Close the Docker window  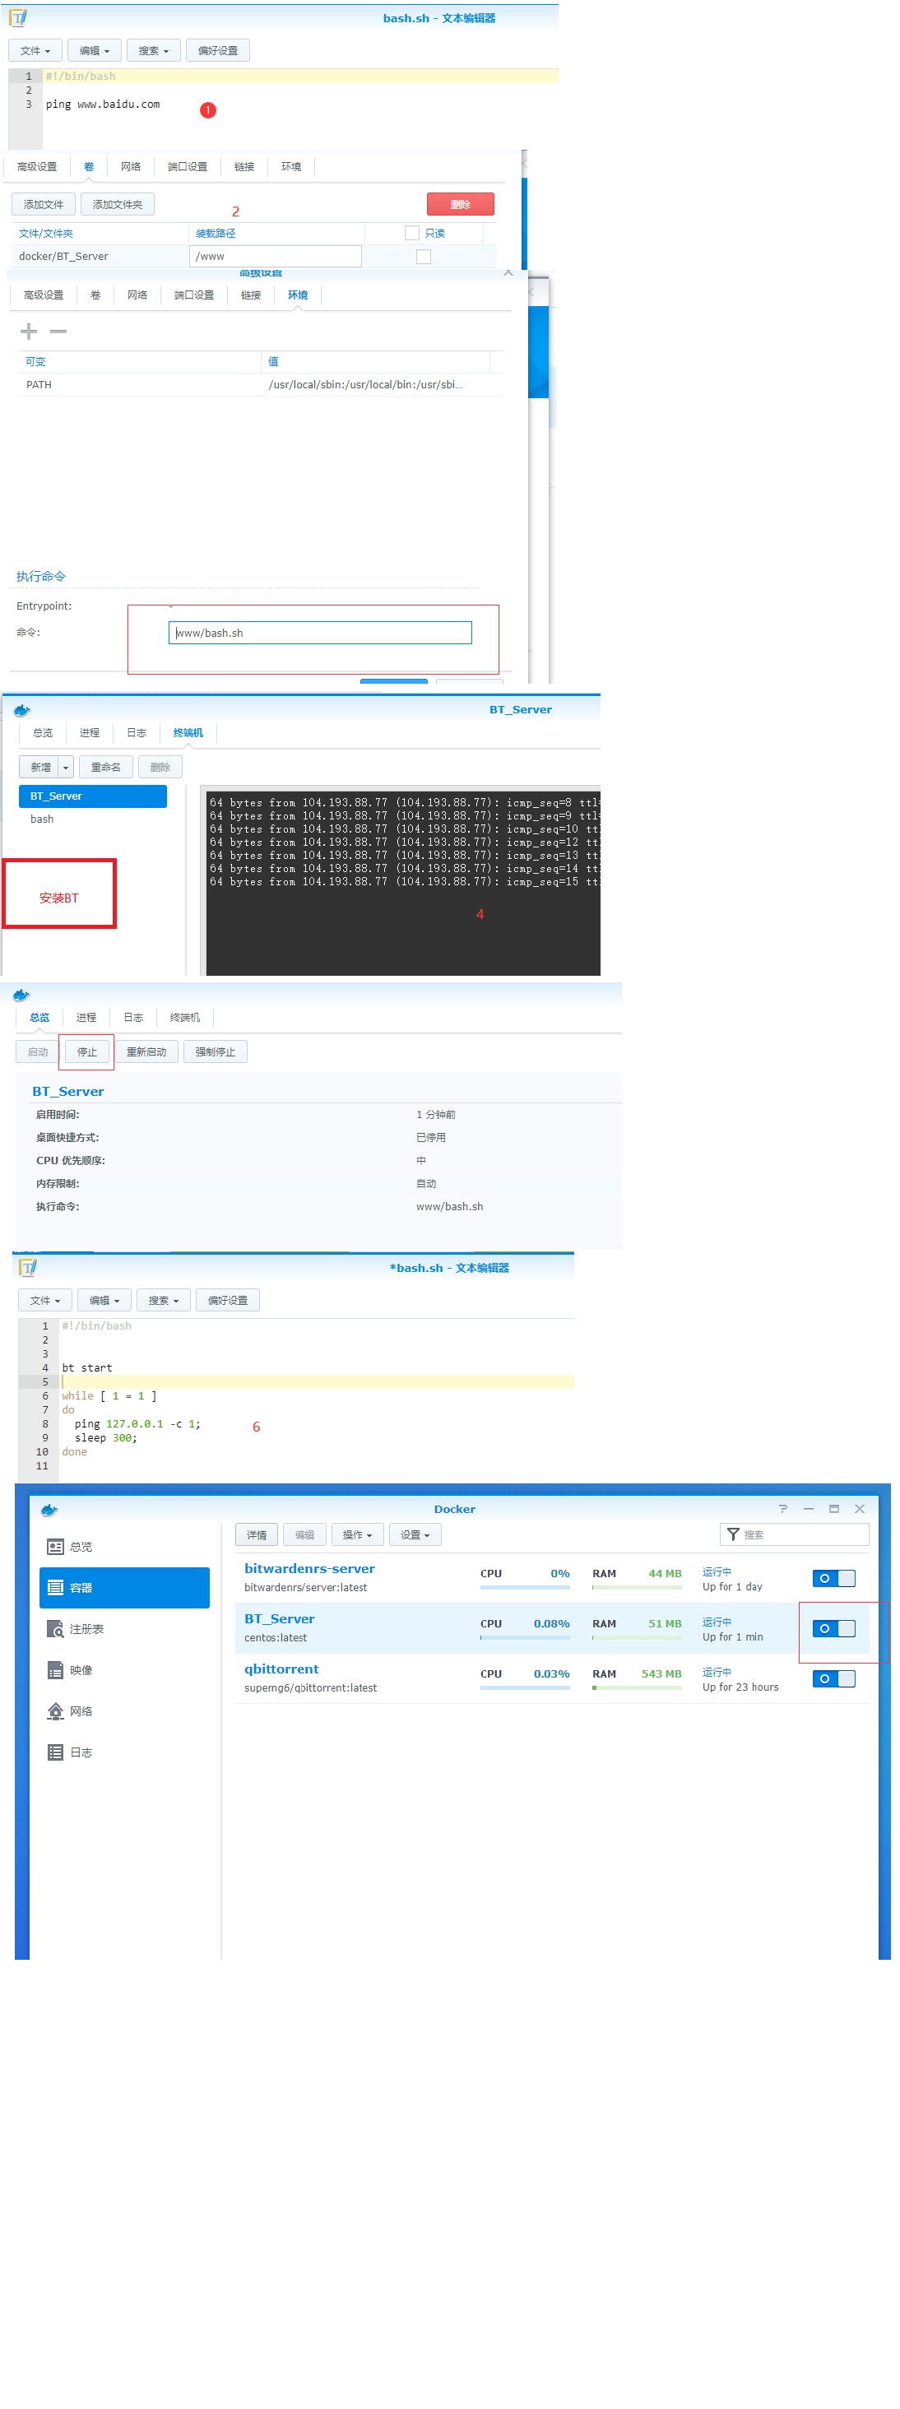coord(860,1508)
